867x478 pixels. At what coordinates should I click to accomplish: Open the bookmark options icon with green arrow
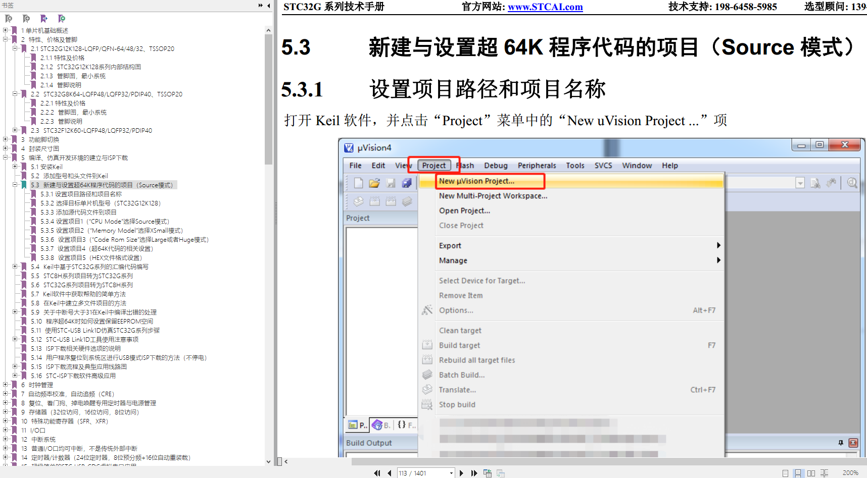tap(62, 19)
